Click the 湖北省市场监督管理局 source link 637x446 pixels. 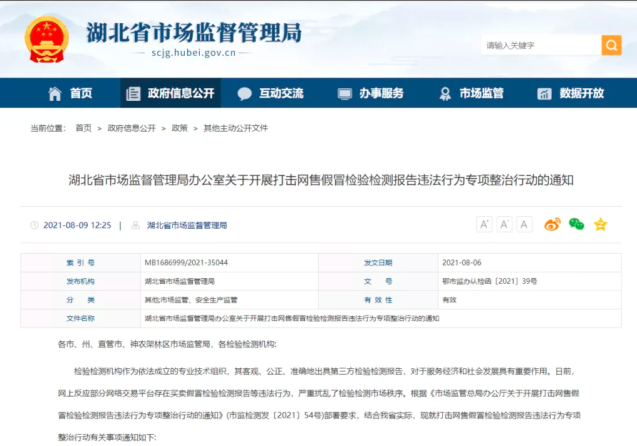[x=187, y=225]
